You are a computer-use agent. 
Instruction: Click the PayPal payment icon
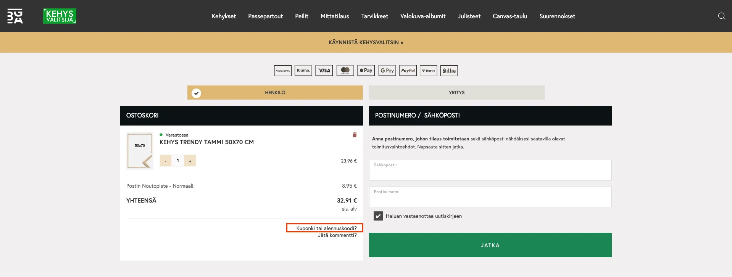coord(408,71)
